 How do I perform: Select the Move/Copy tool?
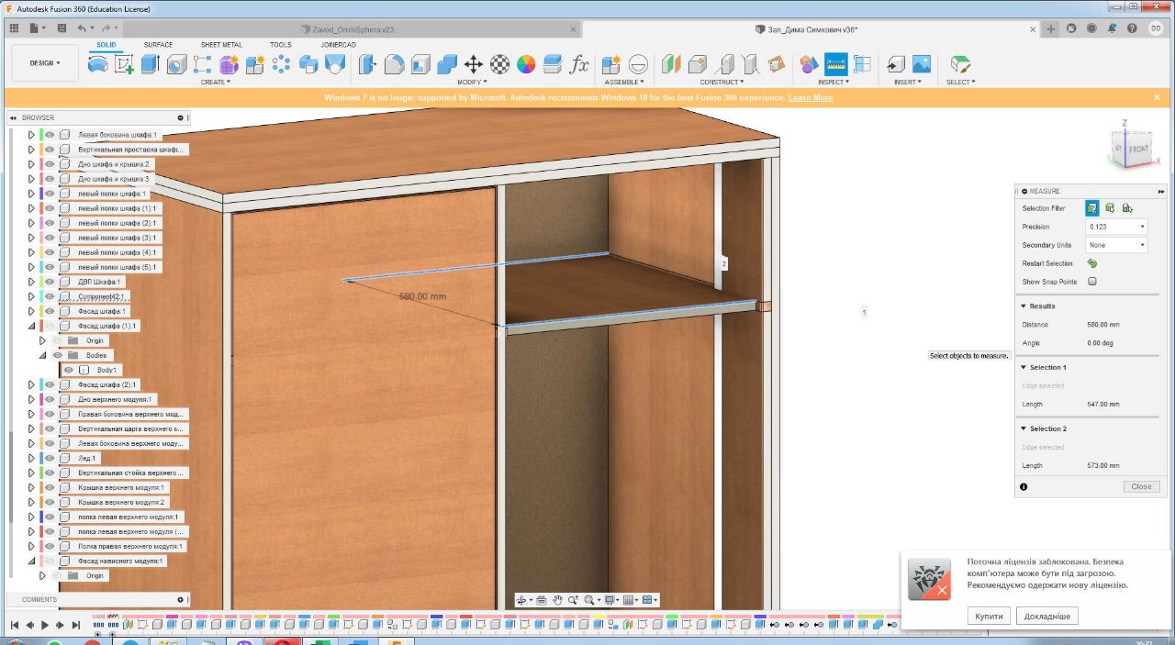tap(474, 64)
